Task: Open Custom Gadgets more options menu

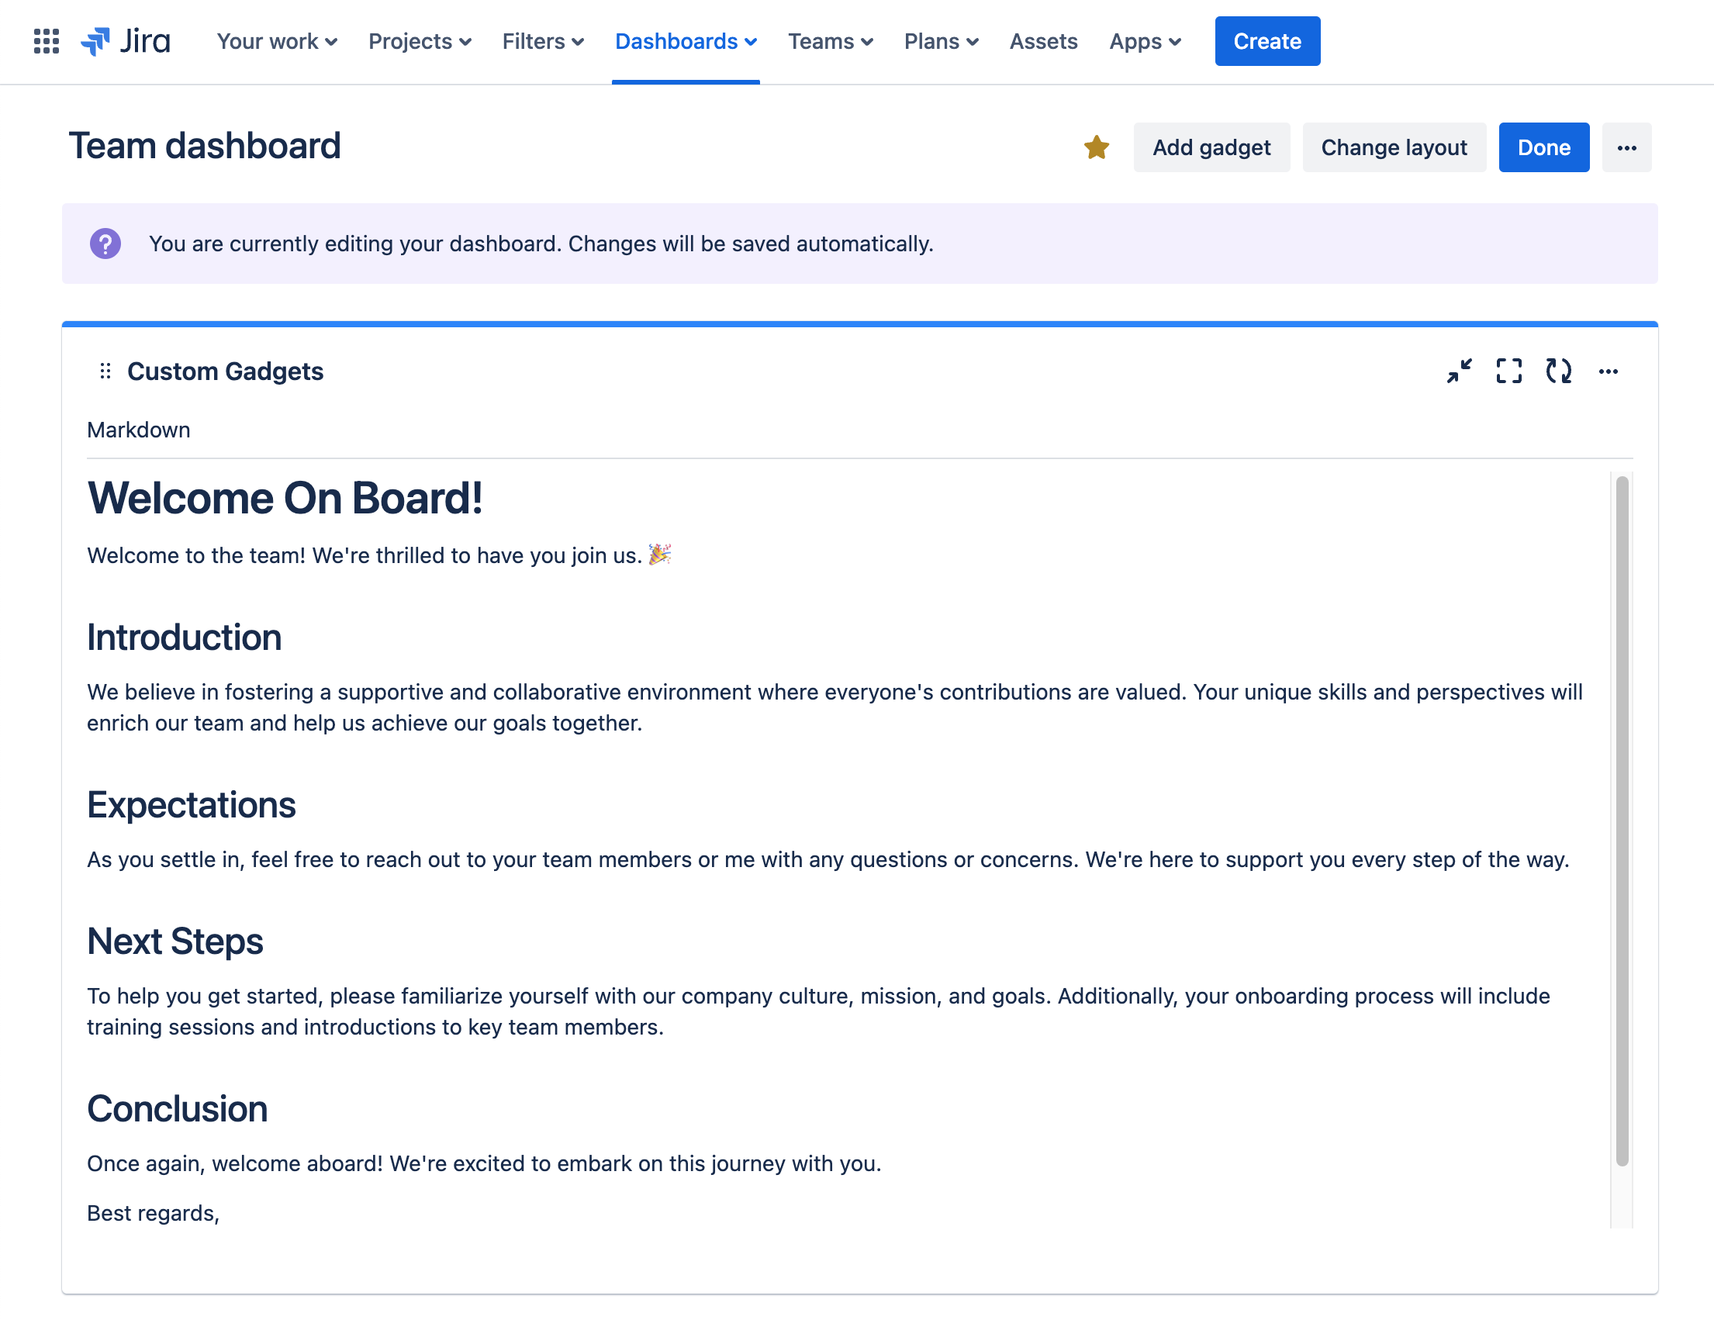Action: (x=1608, y=371)
